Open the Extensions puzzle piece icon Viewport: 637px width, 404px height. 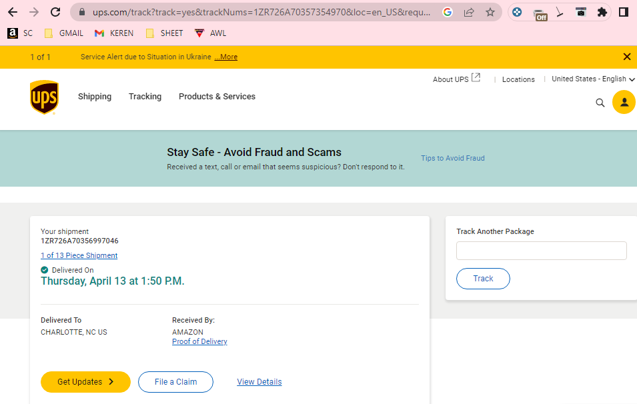click(602, 12)
